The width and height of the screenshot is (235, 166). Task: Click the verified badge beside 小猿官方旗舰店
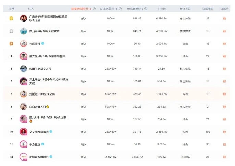click(x=51, y=157)
